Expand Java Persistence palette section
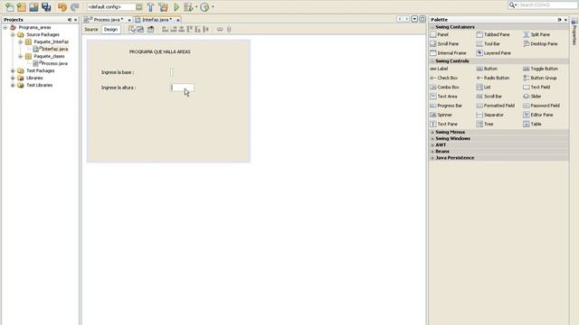The width and height of the screenshot is (579, 325). click(432, 158)
